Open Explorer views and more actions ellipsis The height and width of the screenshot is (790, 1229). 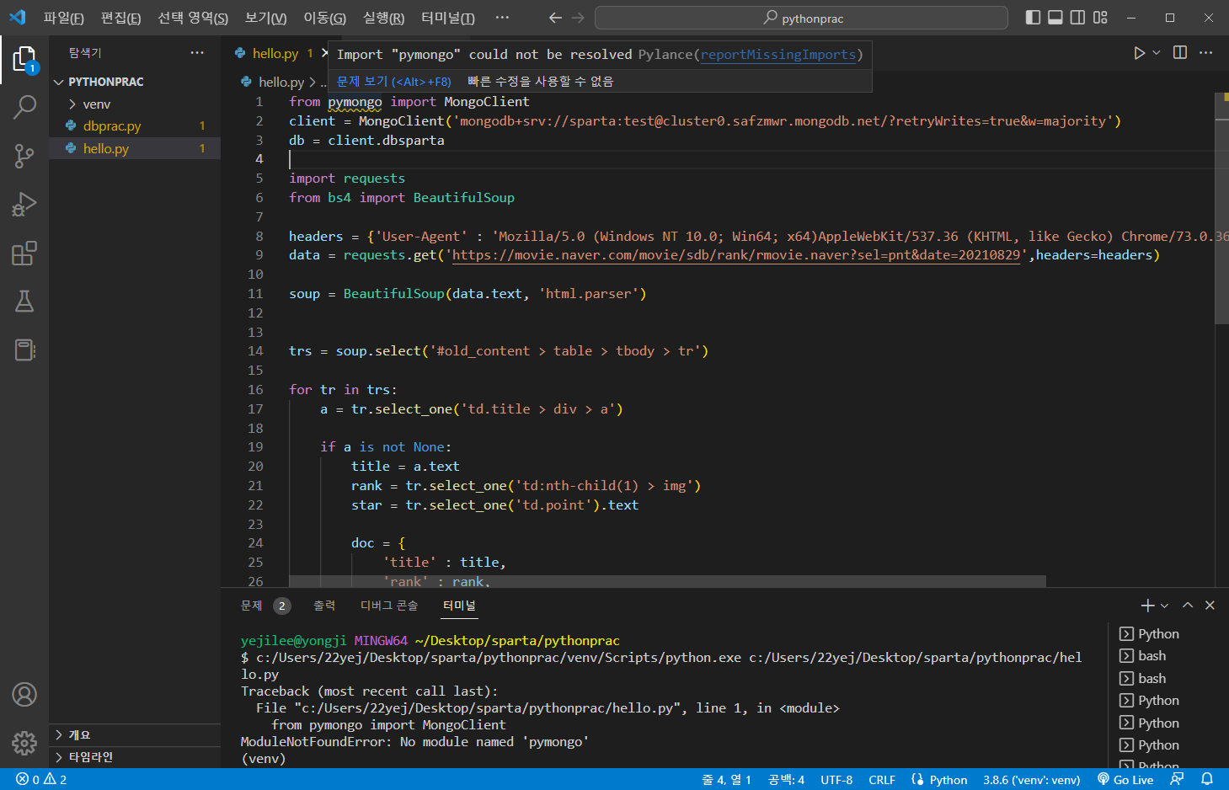(197, 53)
